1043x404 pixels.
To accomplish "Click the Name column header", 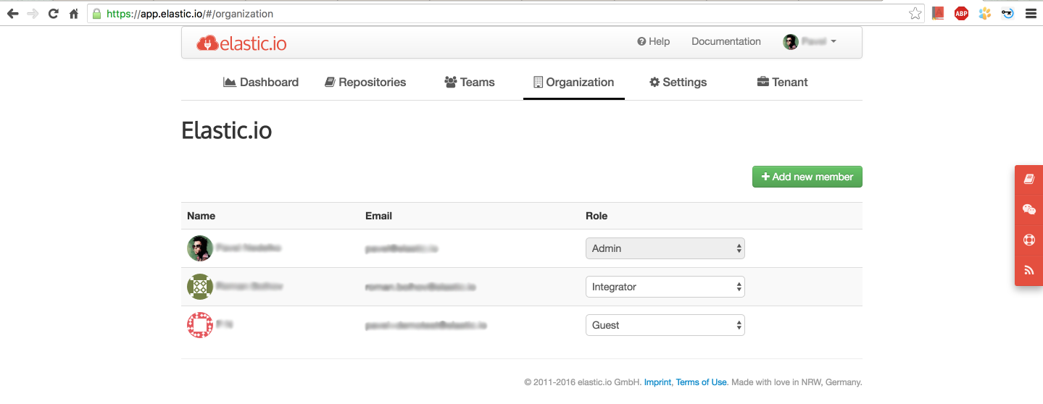I will click(x=201, y=216).
